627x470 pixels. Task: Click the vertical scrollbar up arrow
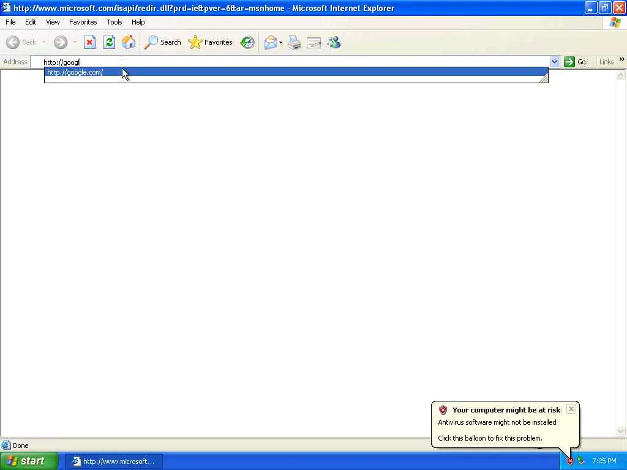click(x=621, y=75)
